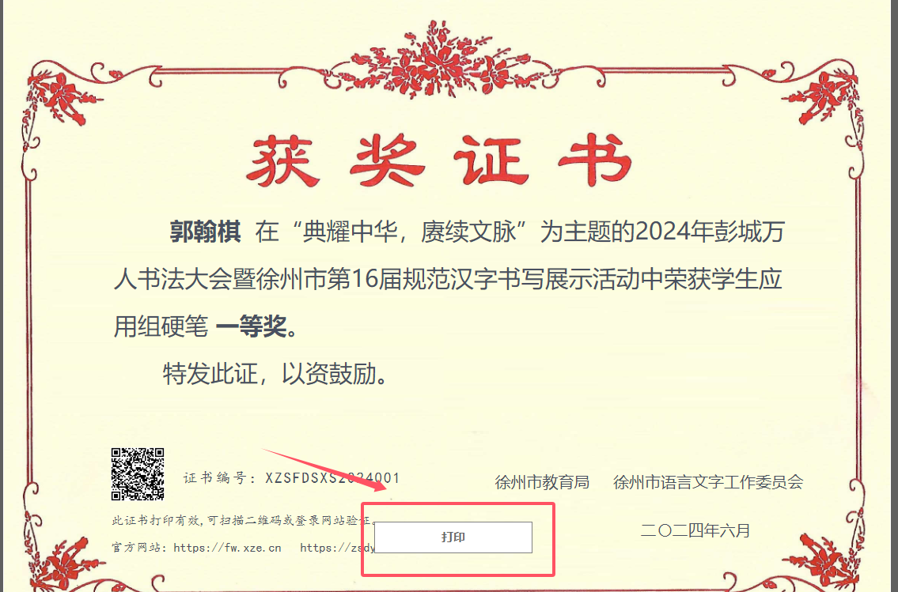The width and height of the screenshot is (898, 592).
Task: Click the 特发此证，以资鼓励 line
Action: [x=277, y=374]
